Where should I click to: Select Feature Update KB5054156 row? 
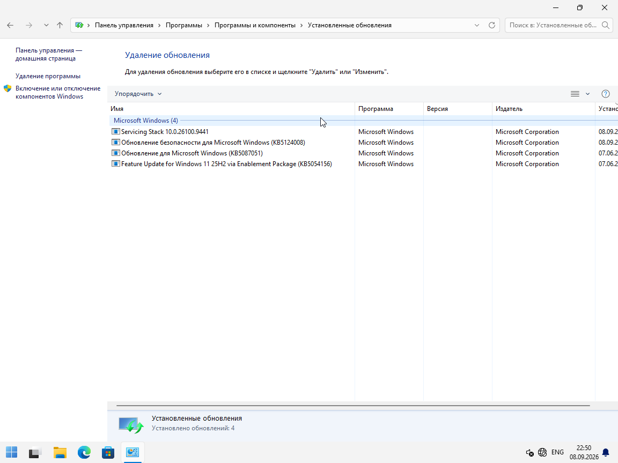click(x=226, y=164)
